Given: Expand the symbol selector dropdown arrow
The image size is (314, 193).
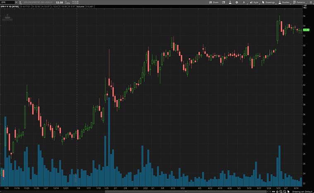Looking at the screenshot, I should click(x=16, y=2).
